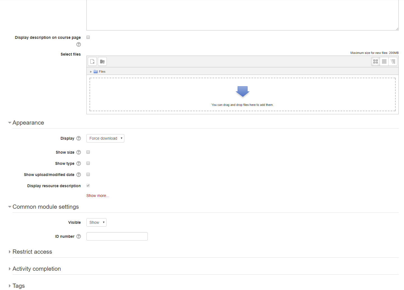Open help icon next to Display
This screenshot has width=404, height=290.
coord(79,138)
